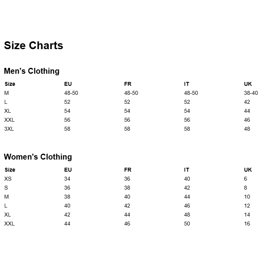Viewport: 268px width, 268px height.
Task: Click women's XS UK value 6
Action: pos(245,179)
